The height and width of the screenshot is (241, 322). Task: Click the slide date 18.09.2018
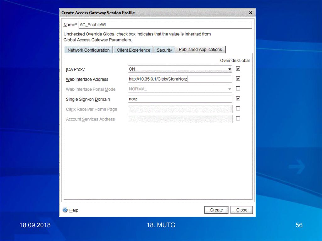click(x=35, y=225)
